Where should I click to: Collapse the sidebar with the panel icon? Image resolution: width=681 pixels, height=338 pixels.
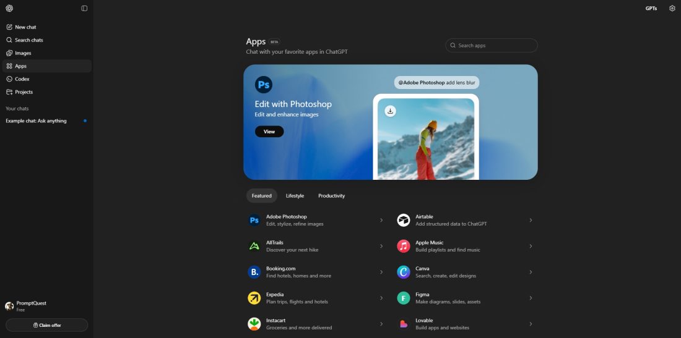[84, 8]
